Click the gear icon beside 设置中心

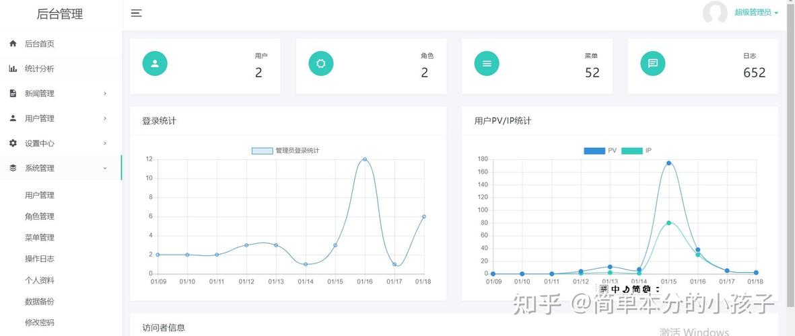(x=13, y=143)
